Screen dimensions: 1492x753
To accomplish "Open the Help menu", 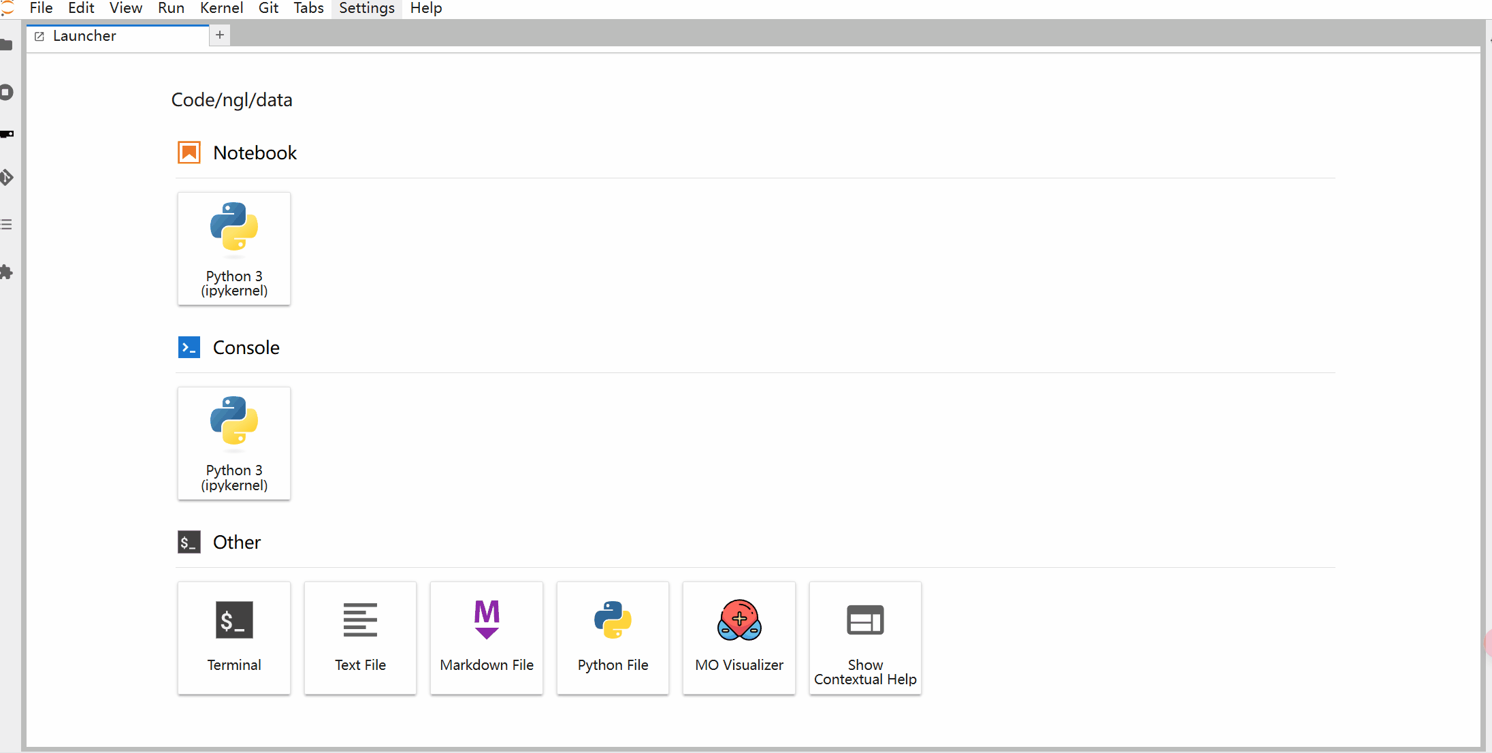I will tap(426, 8).
